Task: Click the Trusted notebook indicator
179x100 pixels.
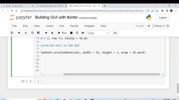Action: [x=140, y=26]
